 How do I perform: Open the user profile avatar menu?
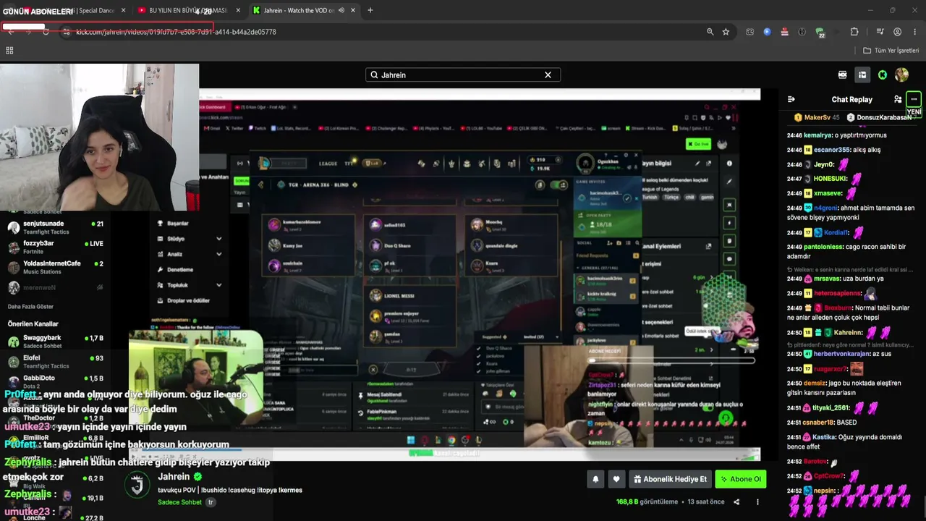pyautogui.click(x=901, y=75)
